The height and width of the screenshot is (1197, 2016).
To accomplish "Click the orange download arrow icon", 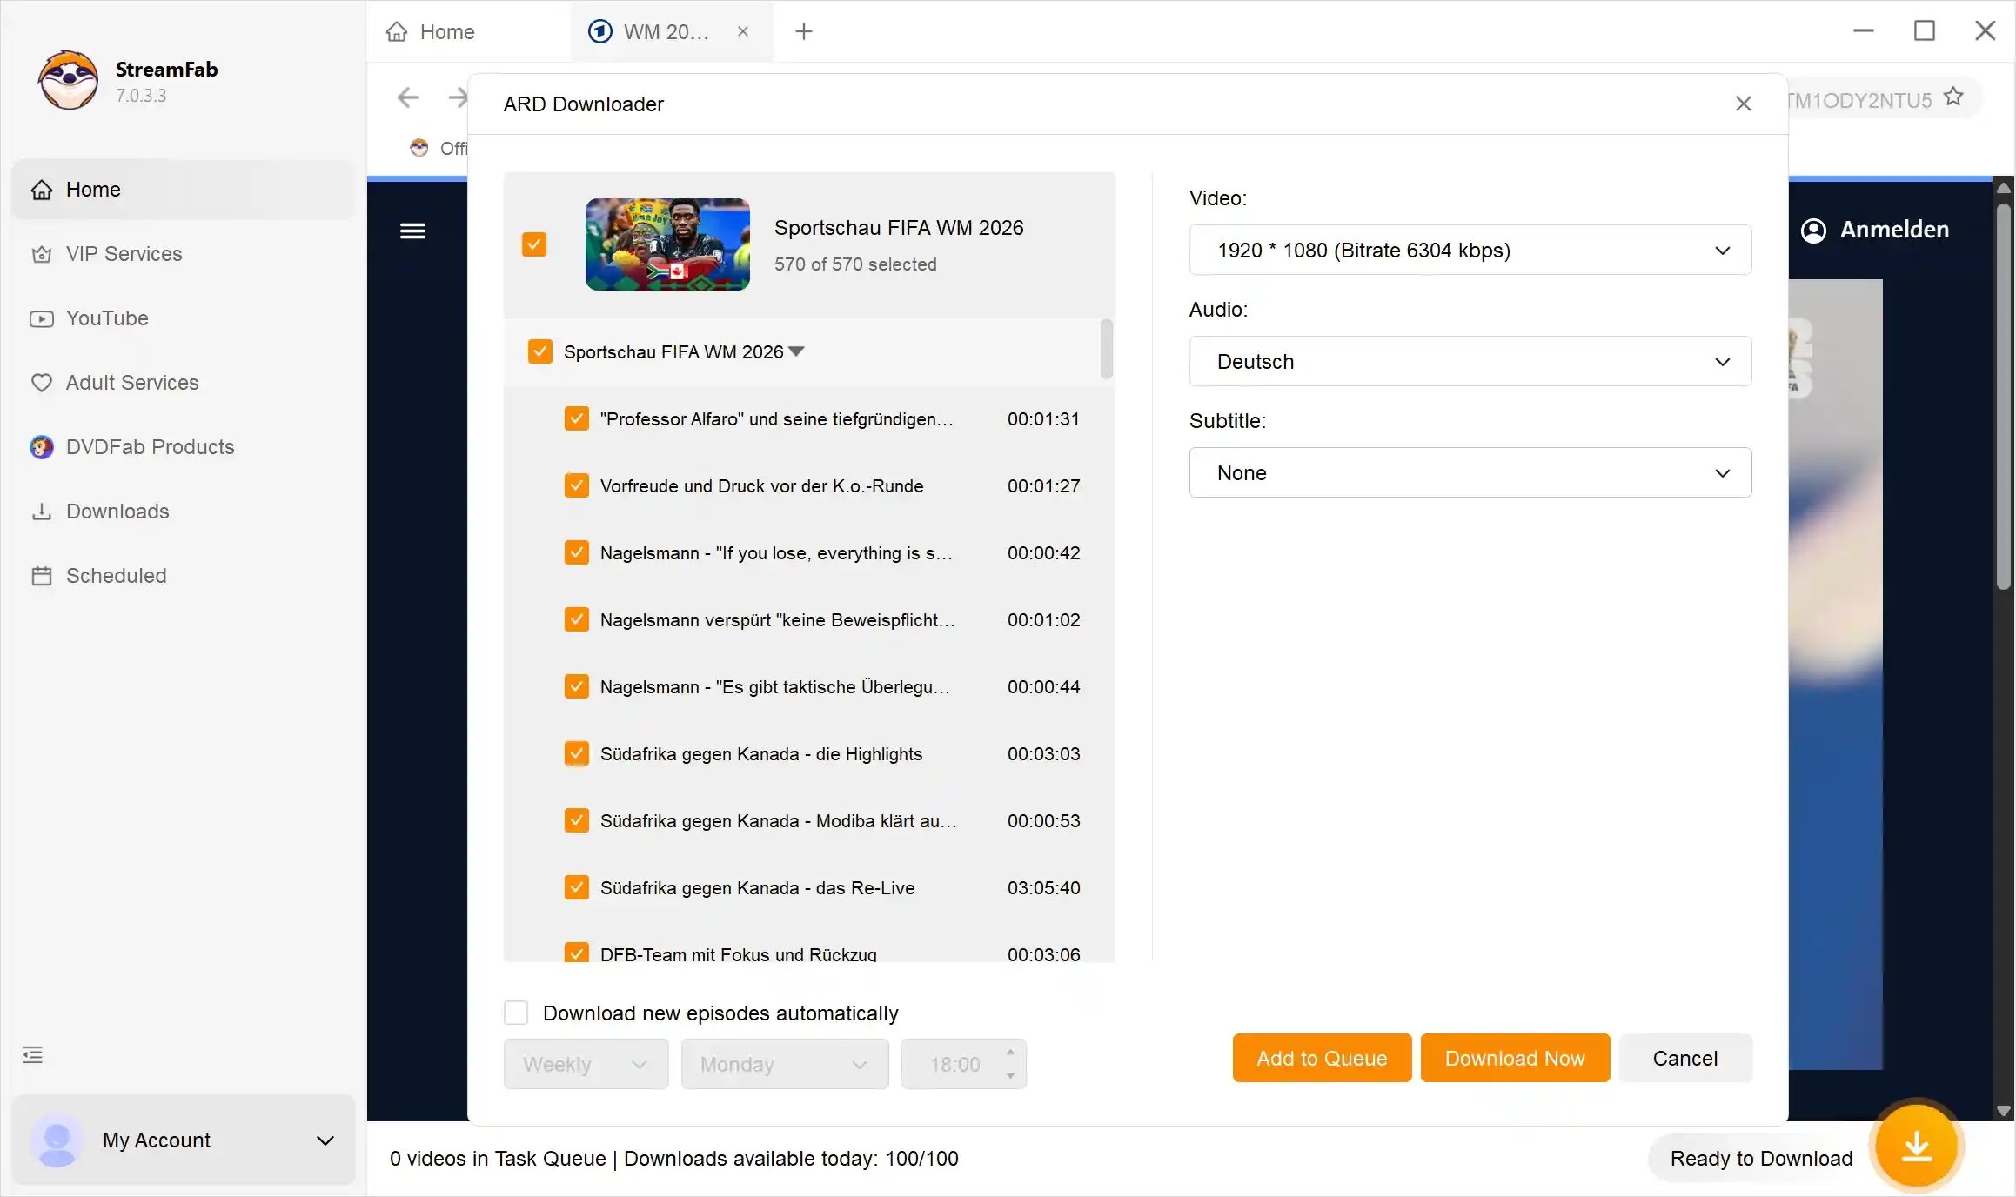I will point(1916,1147).
